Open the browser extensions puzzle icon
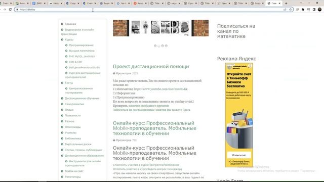Image resolution: width=324 pixels, height=182 pixels. [x=303, y=10]
